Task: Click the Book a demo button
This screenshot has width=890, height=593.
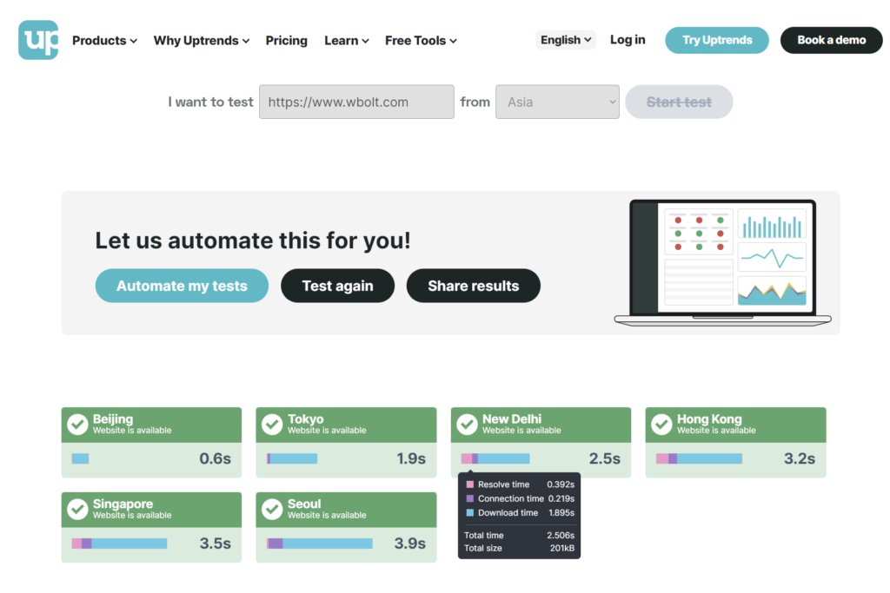Action: click(831, 40)
